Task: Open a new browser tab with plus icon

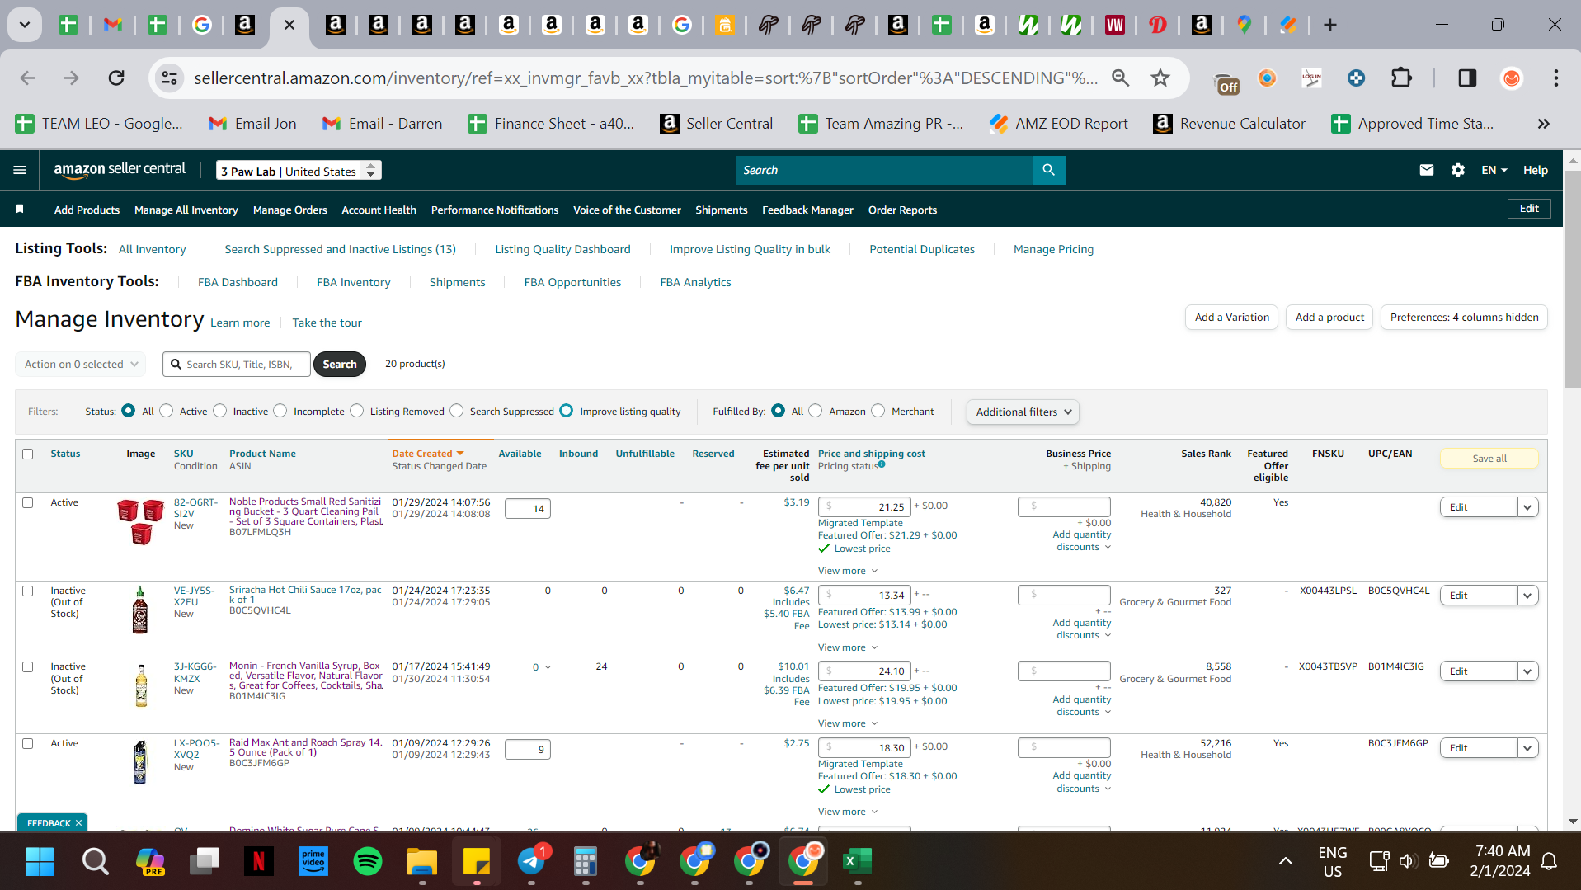Action: [1329, 25]
